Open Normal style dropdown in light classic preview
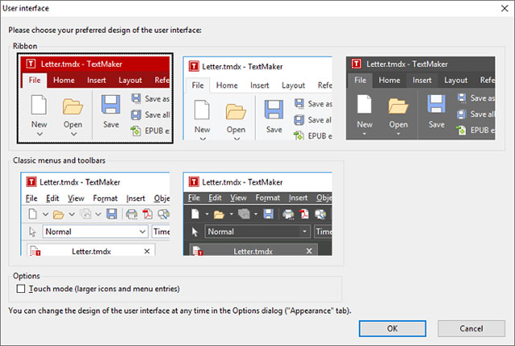 pyautogui.click(x=95, y=232)
